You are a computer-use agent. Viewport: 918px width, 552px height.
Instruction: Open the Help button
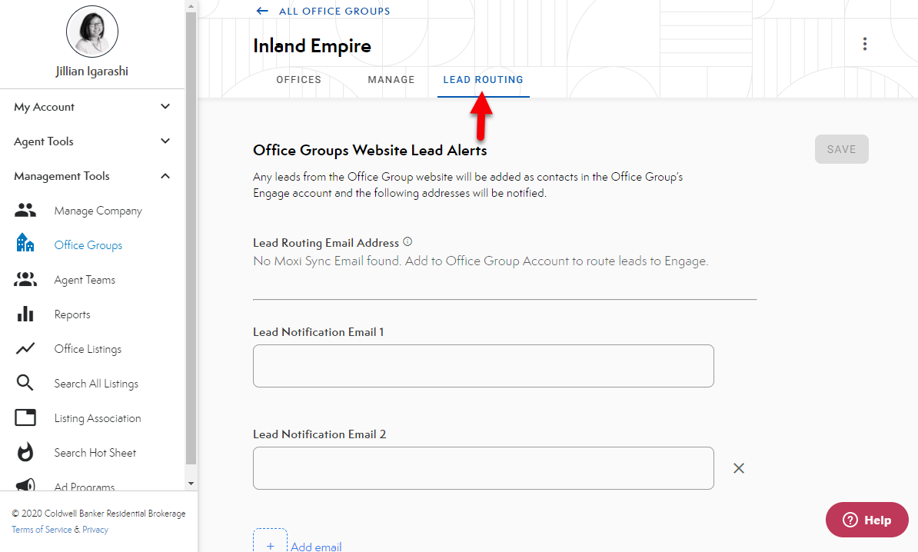pyautogui.click(x=866, y=520)
